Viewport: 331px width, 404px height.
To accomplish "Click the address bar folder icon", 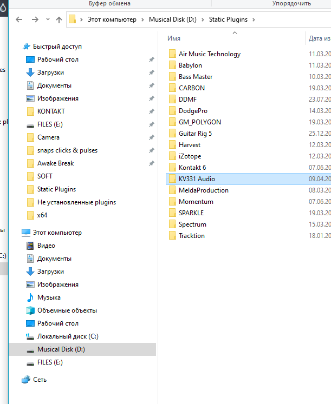I will (73, 19).
